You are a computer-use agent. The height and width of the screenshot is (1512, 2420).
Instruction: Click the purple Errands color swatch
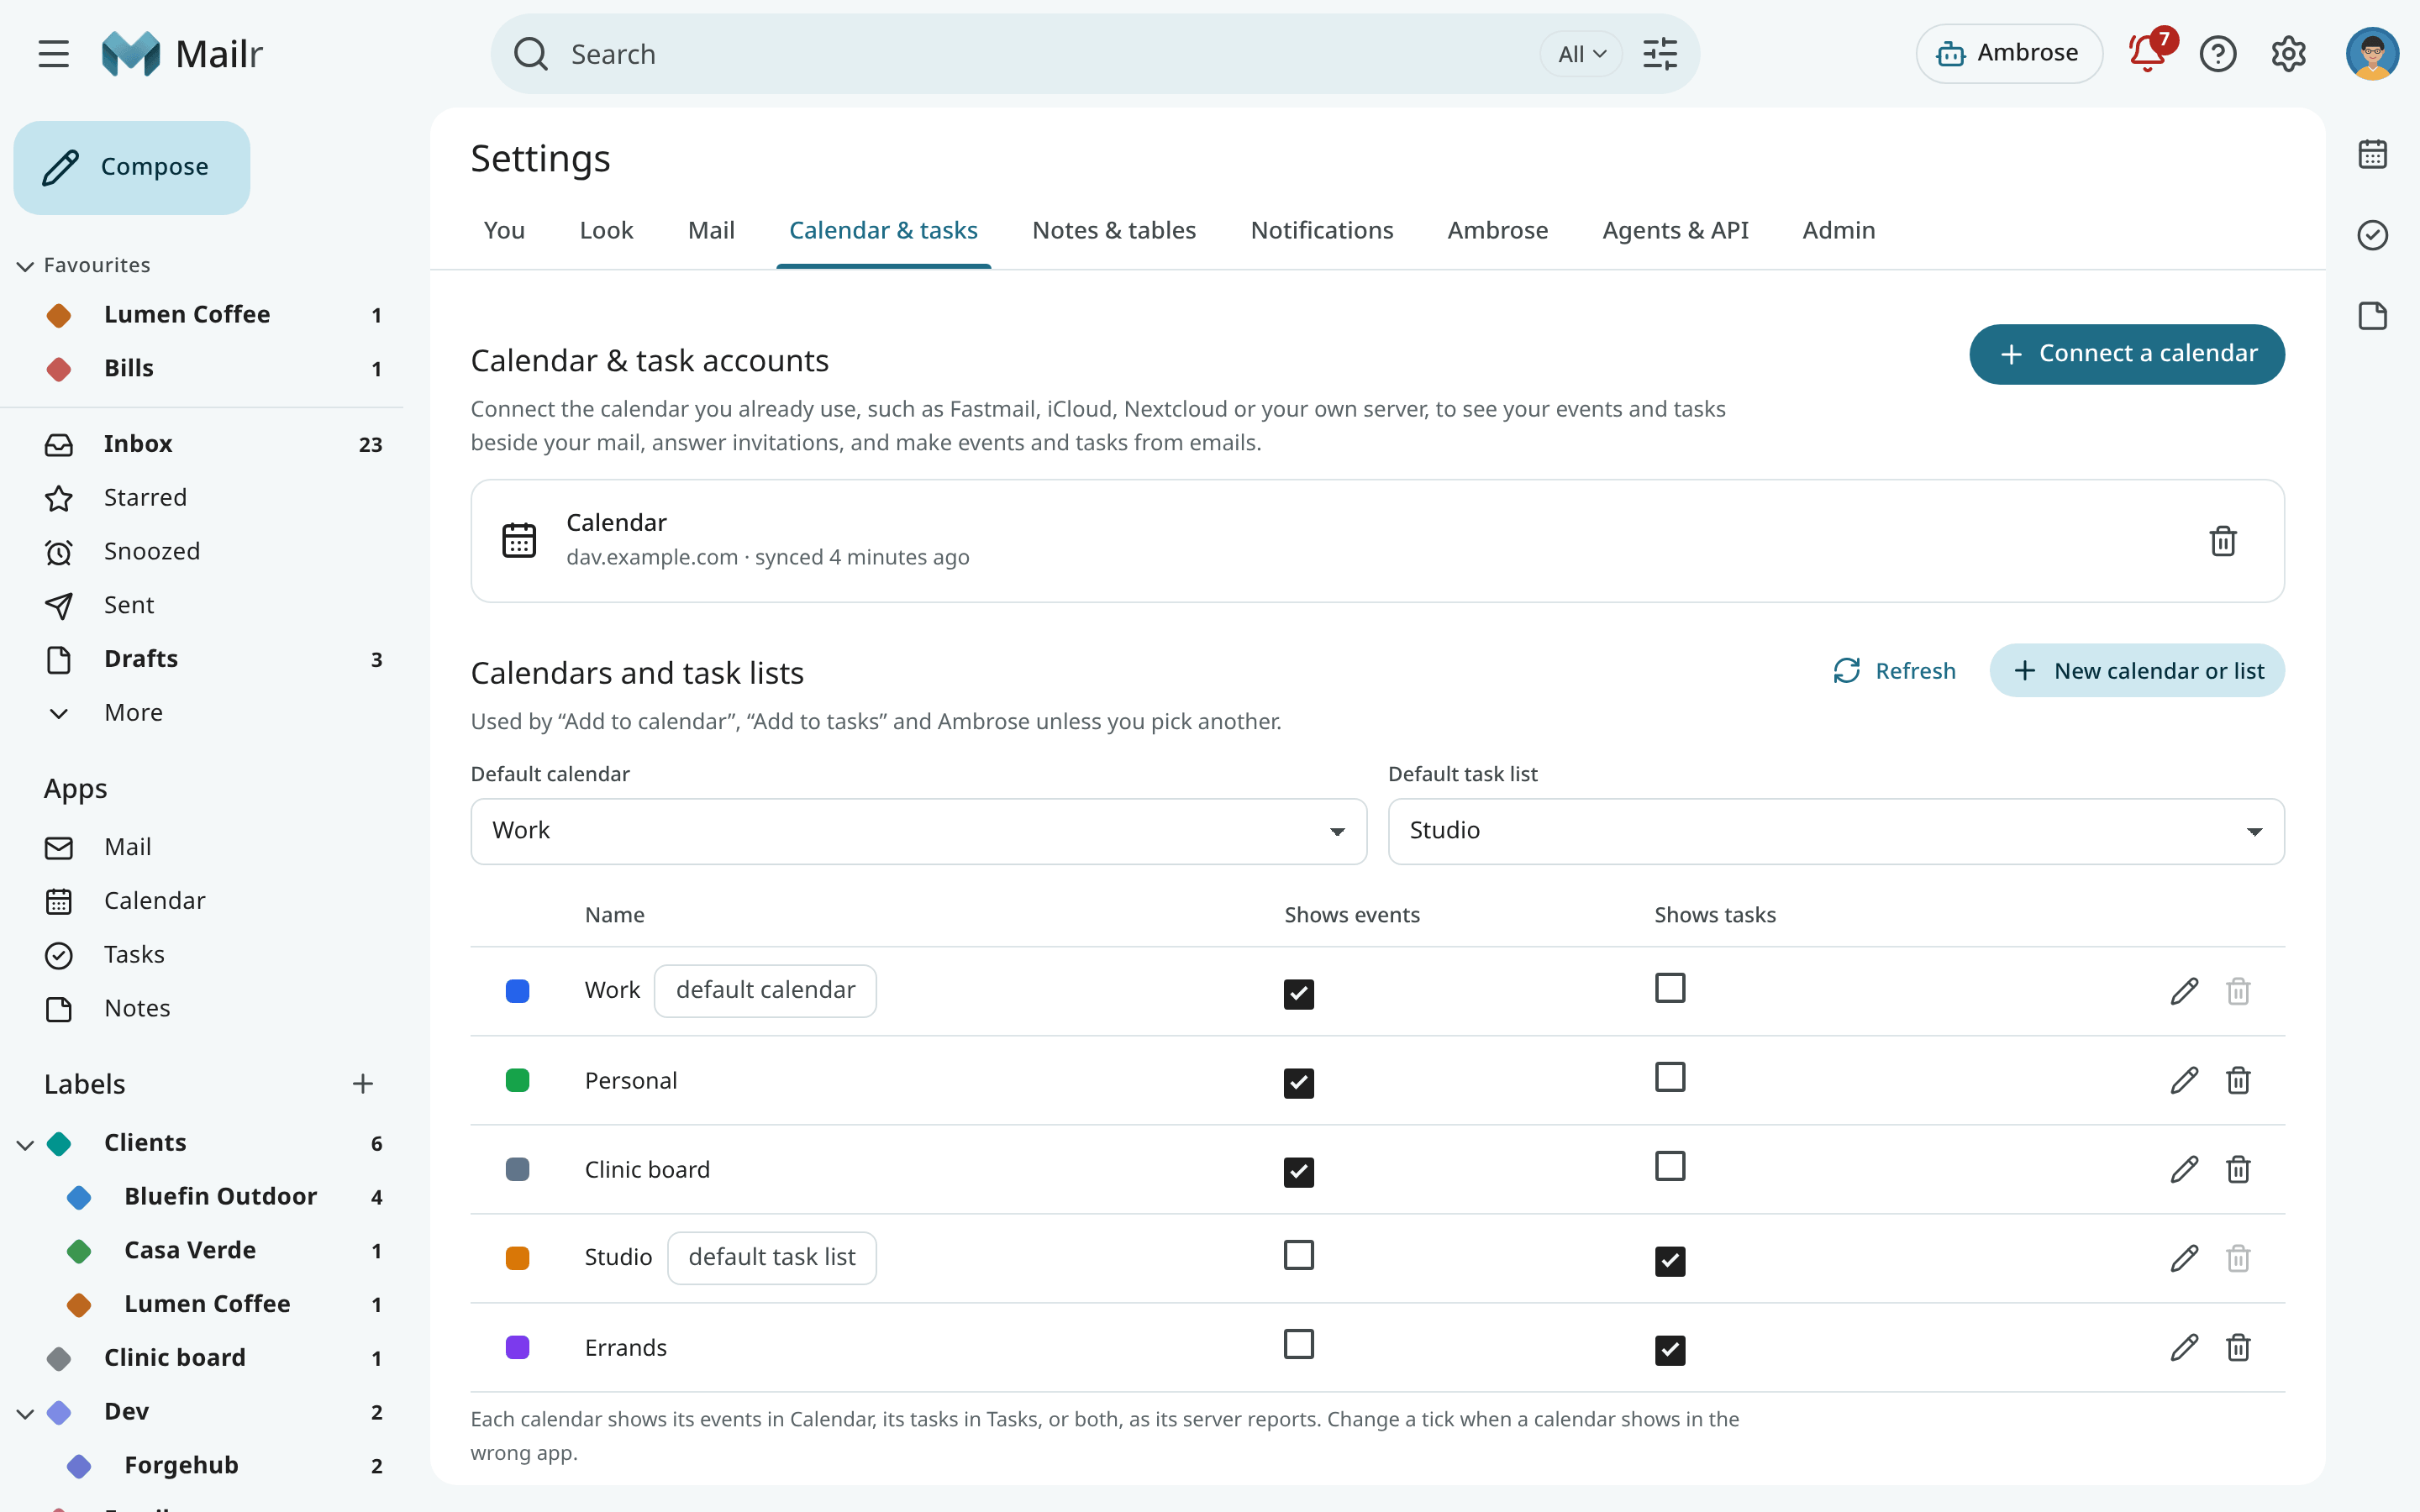click(x=517, y=1347)
